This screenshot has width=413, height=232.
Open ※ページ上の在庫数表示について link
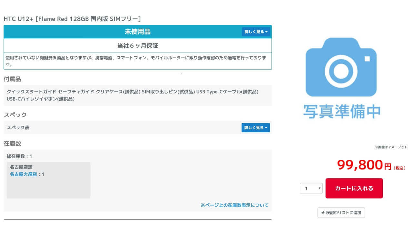point(235,205)
